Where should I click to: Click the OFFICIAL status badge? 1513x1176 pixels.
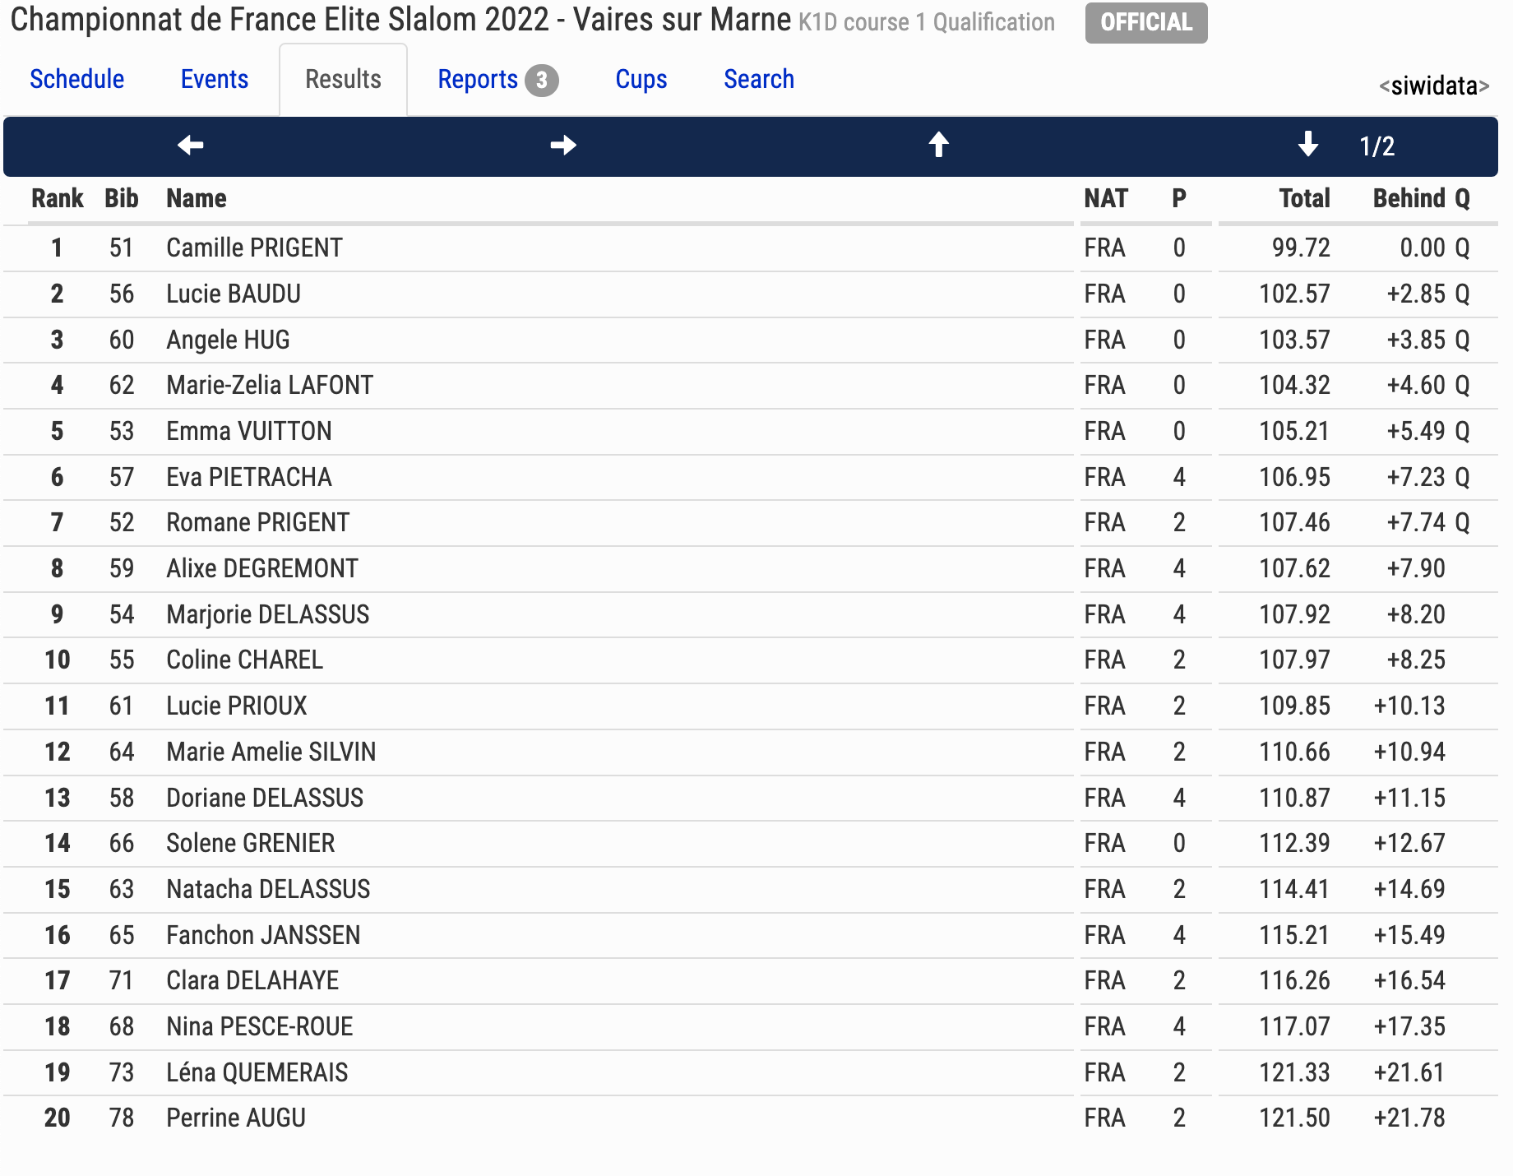click(x=1146, y=22)
